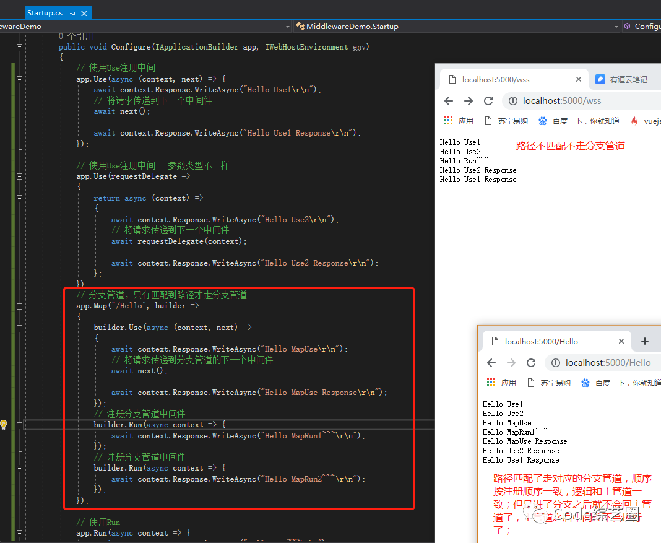Click the localhost:5000/wss address bar
661x543 pixels.
(x=582, y=101)
